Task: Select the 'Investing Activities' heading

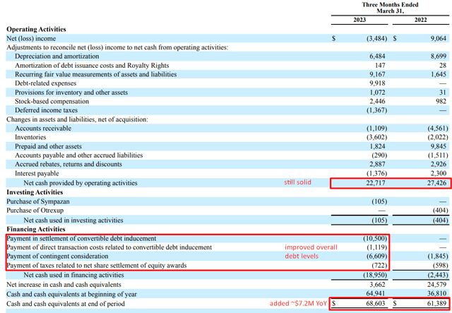Action: pos(35,192)
